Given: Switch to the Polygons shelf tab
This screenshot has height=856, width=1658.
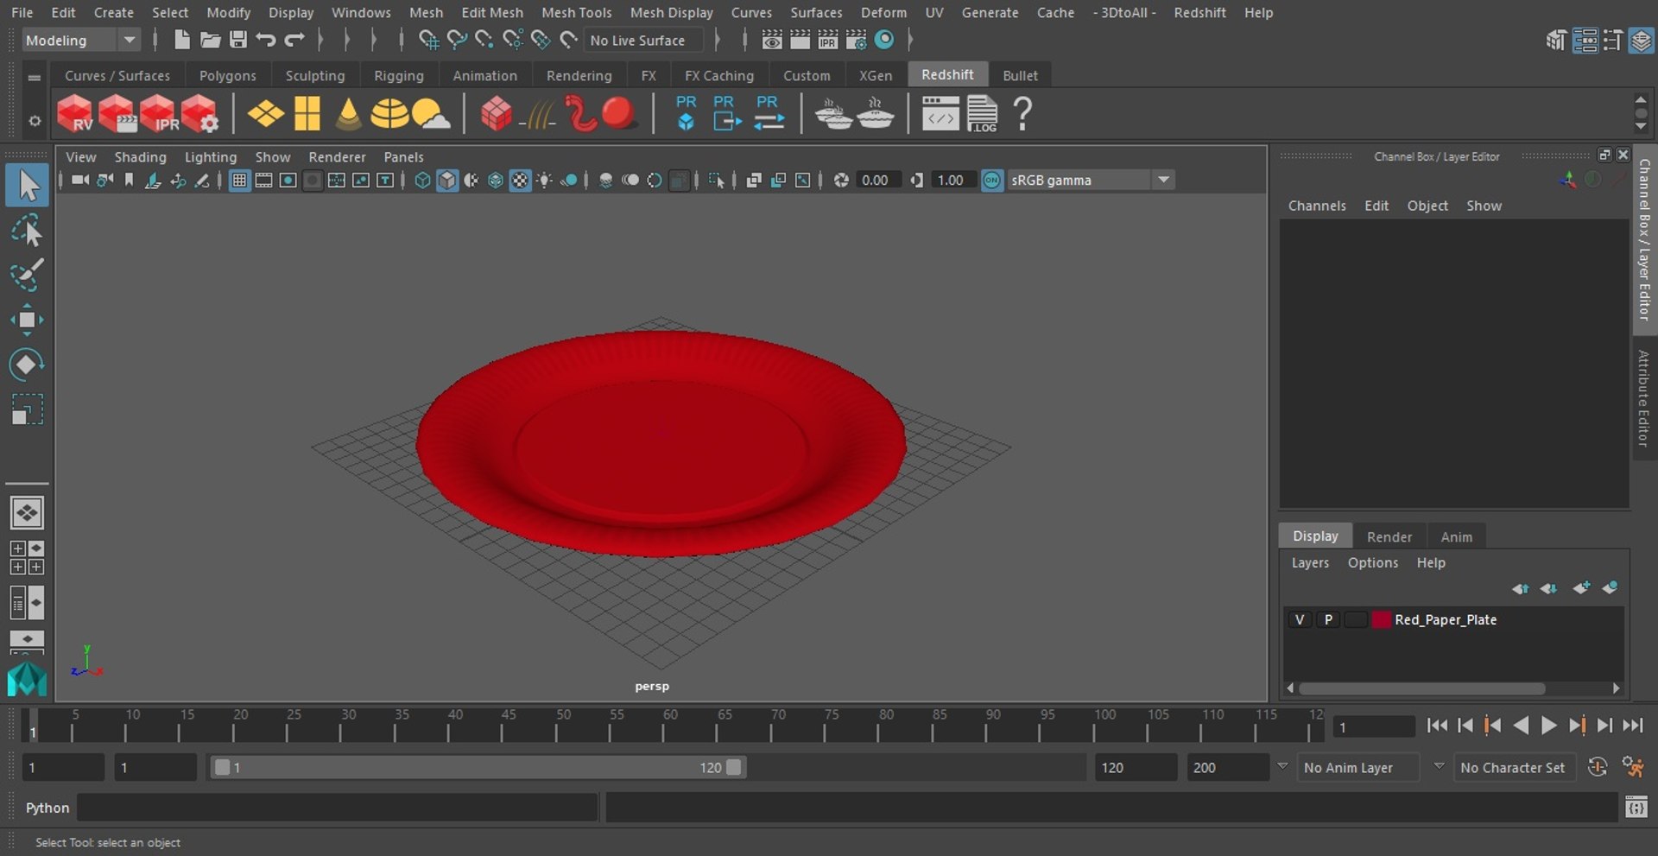Looking at the screenshot, I should coord(227,75).
